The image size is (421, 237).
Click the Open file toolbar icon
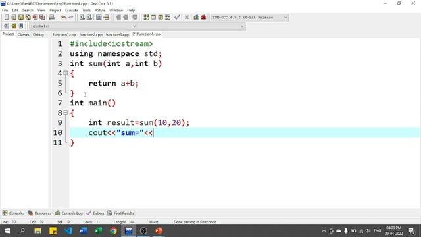point(14,18)
